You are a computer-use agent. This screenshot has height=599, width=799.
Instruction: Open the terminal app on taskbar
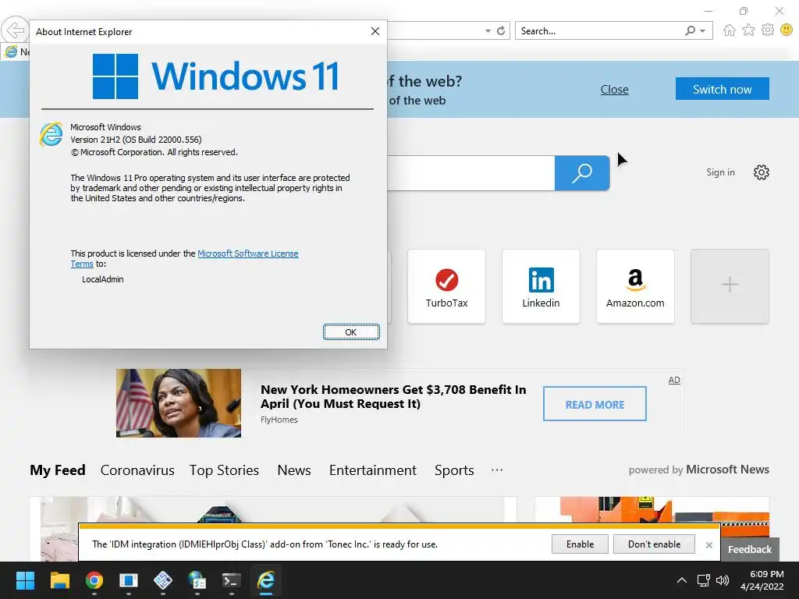pos(231,580)
